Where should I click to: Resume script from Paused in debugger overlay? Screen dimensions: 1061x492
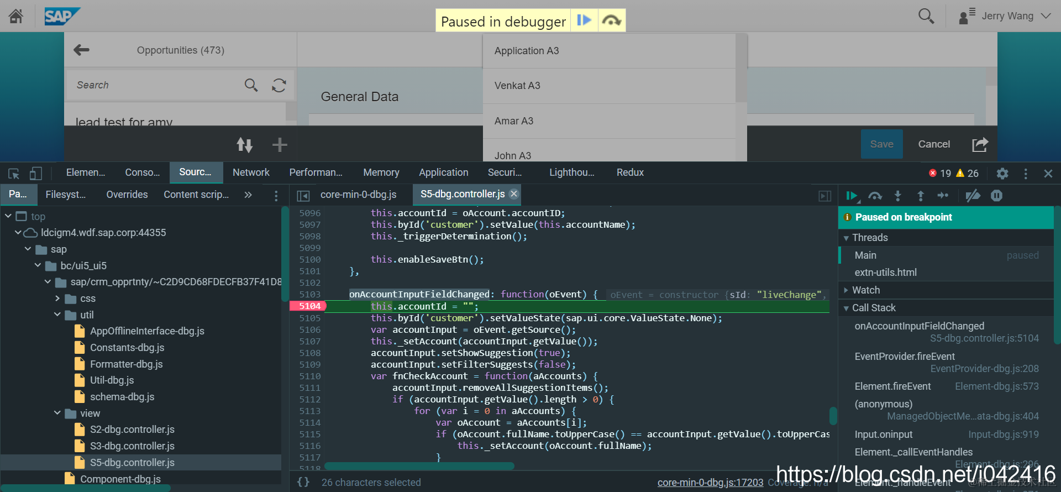584,20
